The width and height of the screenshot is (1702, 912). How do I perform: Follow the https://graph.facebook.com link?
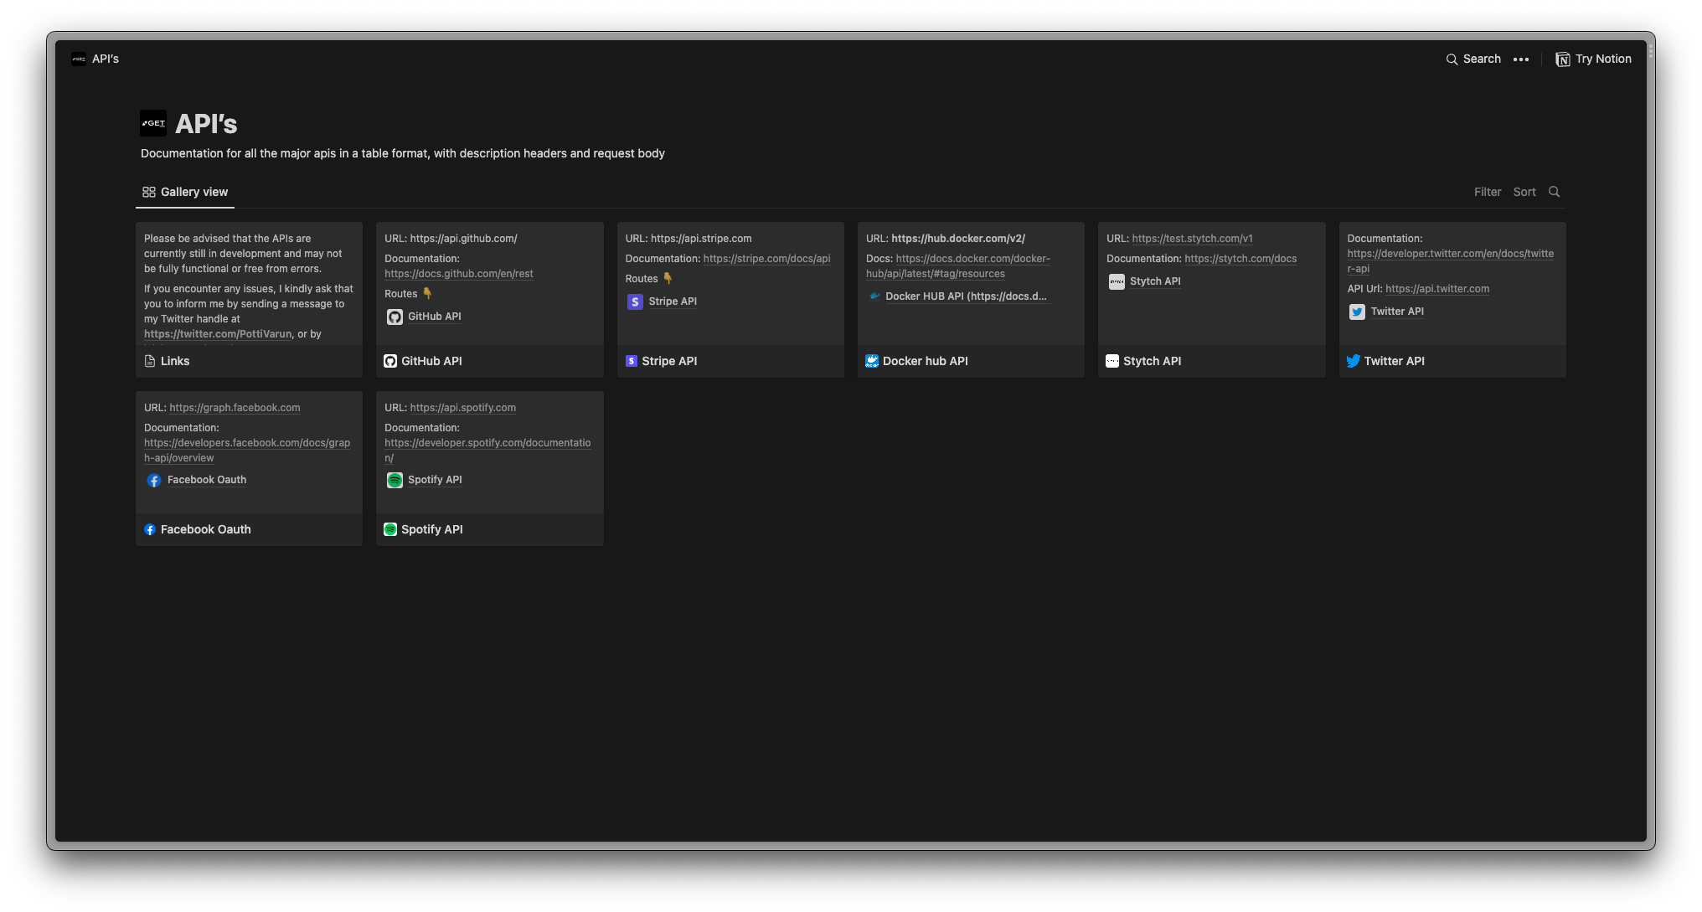click(x=235, y=408)
